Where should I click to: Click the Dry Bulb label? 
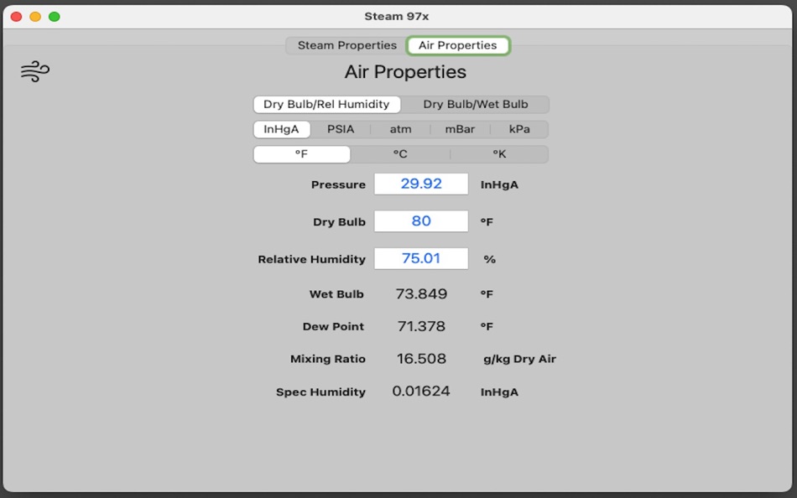point(339,221)
